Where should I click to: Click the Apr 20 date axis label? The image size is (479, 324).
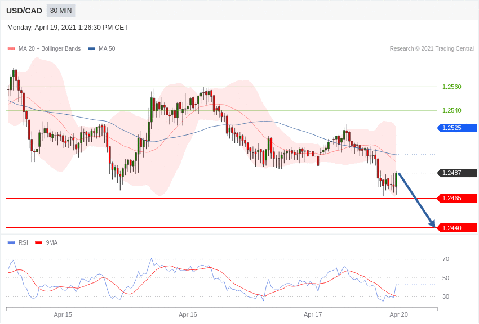click(x=398, y=314)
